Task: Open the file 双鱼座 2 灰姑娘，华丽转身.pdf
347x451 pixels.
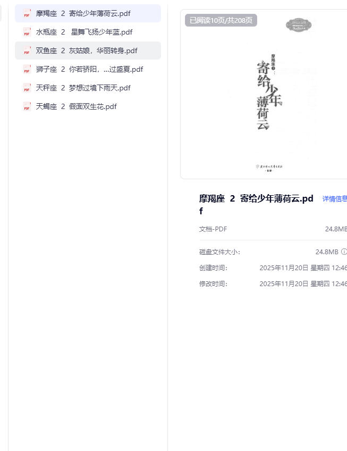Action: tap(87, 51)
